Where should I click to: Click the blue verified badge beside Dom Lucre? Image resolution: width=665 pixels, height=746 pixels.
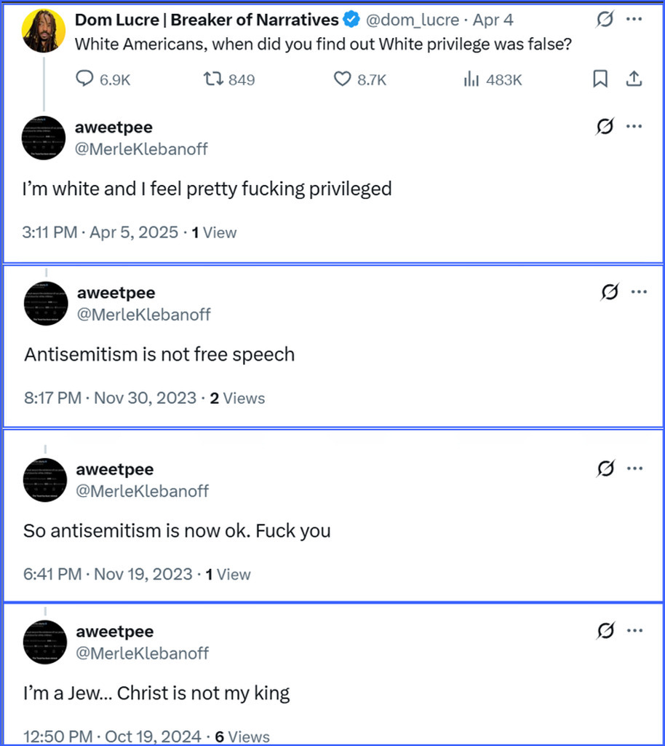[x=352, y=20]
